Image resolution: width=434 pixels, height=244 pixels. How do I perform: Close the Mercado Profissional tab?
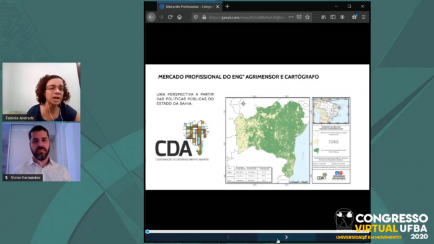[218, 7]
